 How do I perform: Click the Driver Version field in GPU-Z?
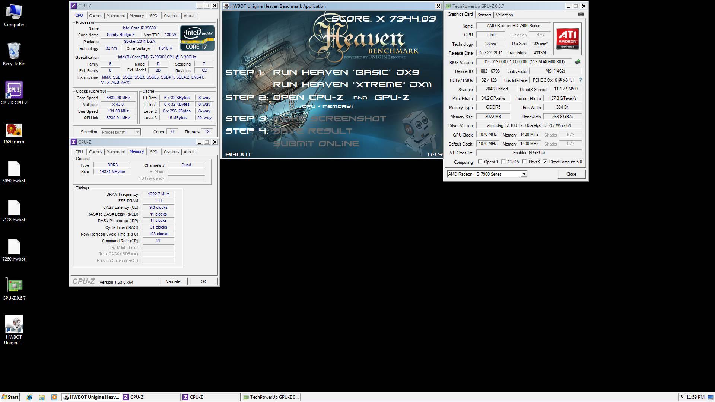[x=529, y=126]
